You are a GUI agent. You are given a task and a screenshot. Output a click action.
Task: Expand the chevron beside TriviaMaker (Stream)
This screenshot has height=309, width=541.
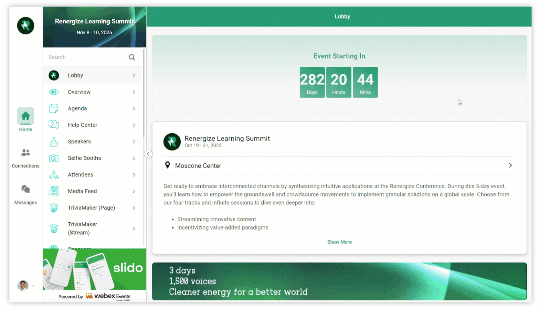coord(134,229)
